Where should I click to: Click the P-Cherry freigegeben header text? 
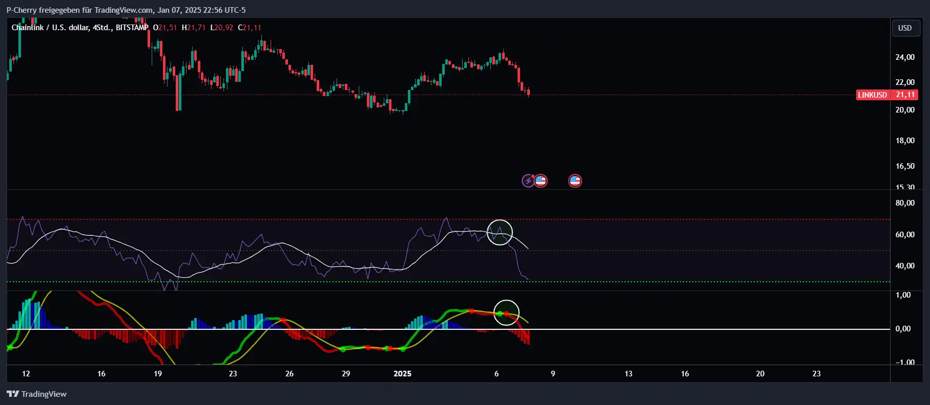[x=126, y=10]
